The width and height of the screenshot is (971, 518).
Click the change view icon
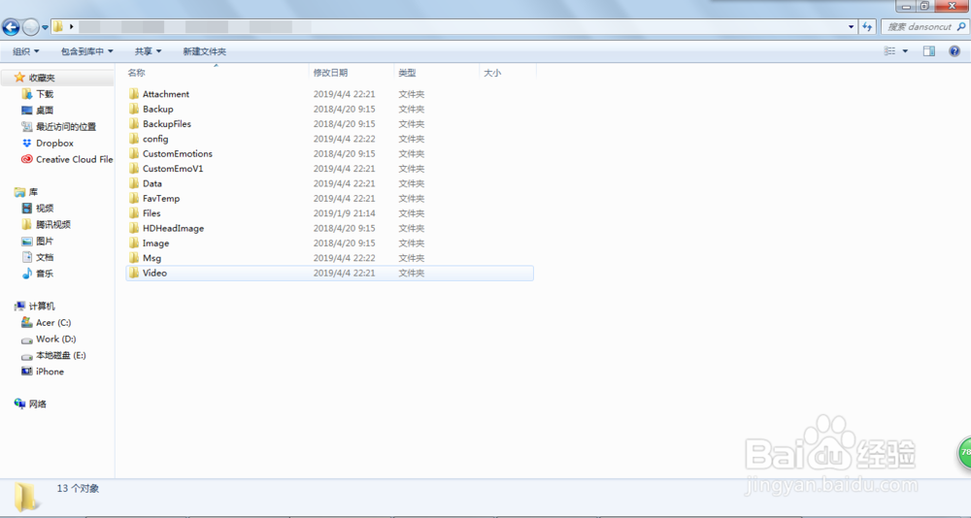[x=889, y=50]
